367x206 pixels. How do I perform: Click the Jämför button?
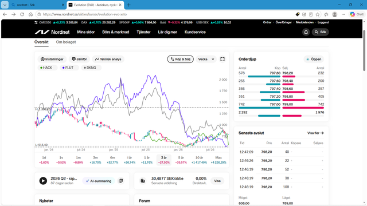(x=79, y=59)
